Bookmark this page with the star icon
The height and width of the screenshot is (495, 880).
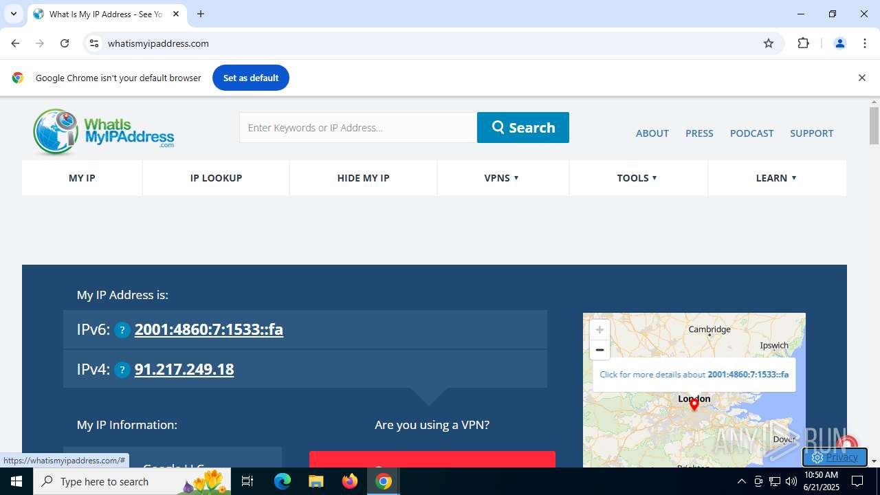coord(769,43)
